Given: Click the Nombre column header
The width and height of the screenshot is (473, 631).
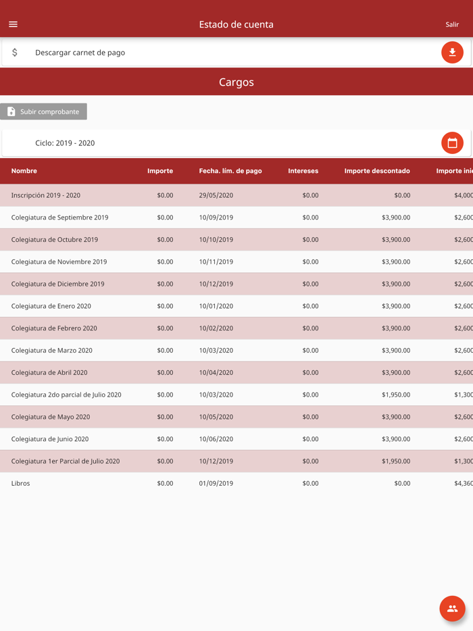Looking at the screenshot, I should point(24,171).
